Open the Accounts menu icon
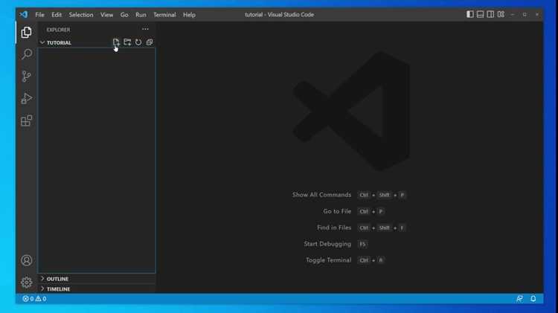Viewport: 558px width, 313px height. coord(26,260)
